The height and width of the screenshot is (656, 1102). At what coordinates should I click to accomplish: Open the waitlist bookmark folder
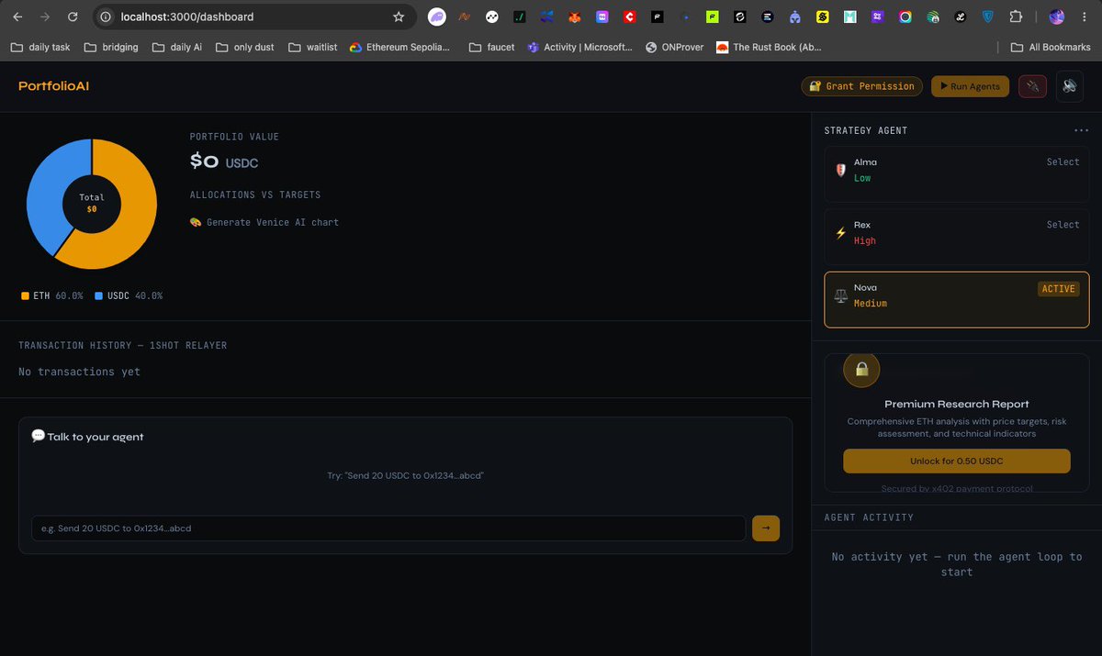point(312,47)
